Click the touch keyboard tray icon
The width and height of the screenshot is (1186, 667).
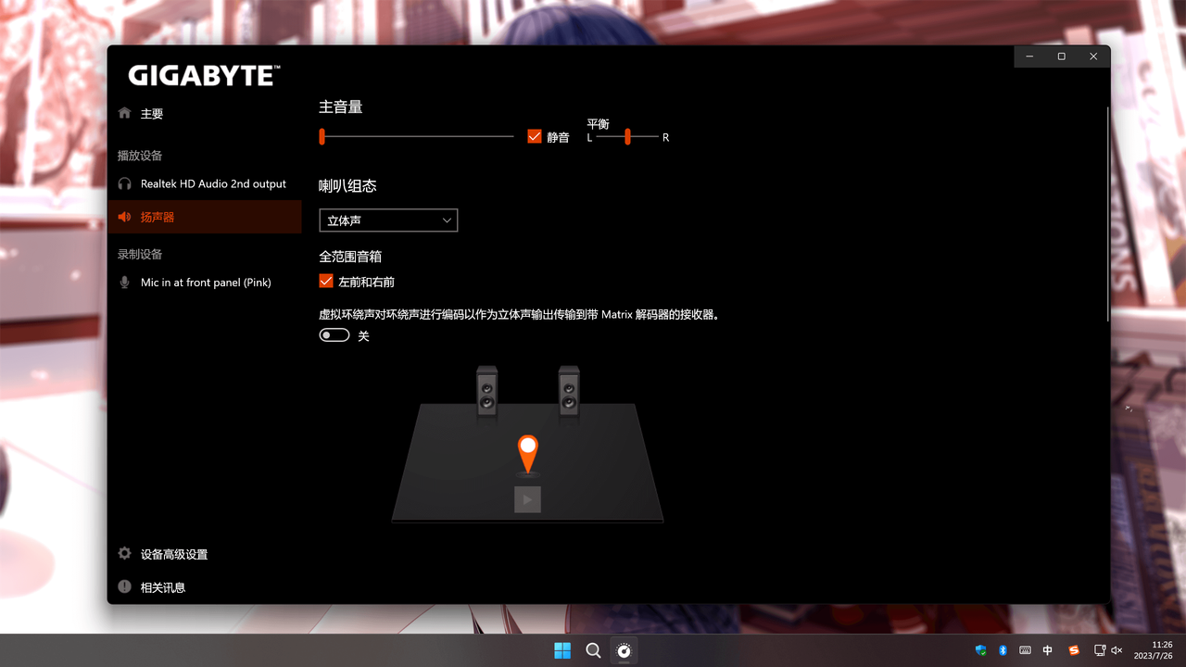[x=1025, y=650]
